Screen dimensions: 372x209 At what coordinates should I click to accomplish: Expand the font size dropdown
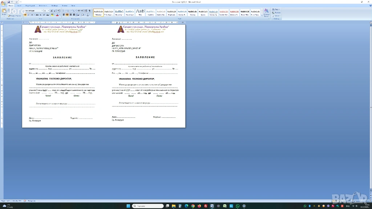pos(49,11)
